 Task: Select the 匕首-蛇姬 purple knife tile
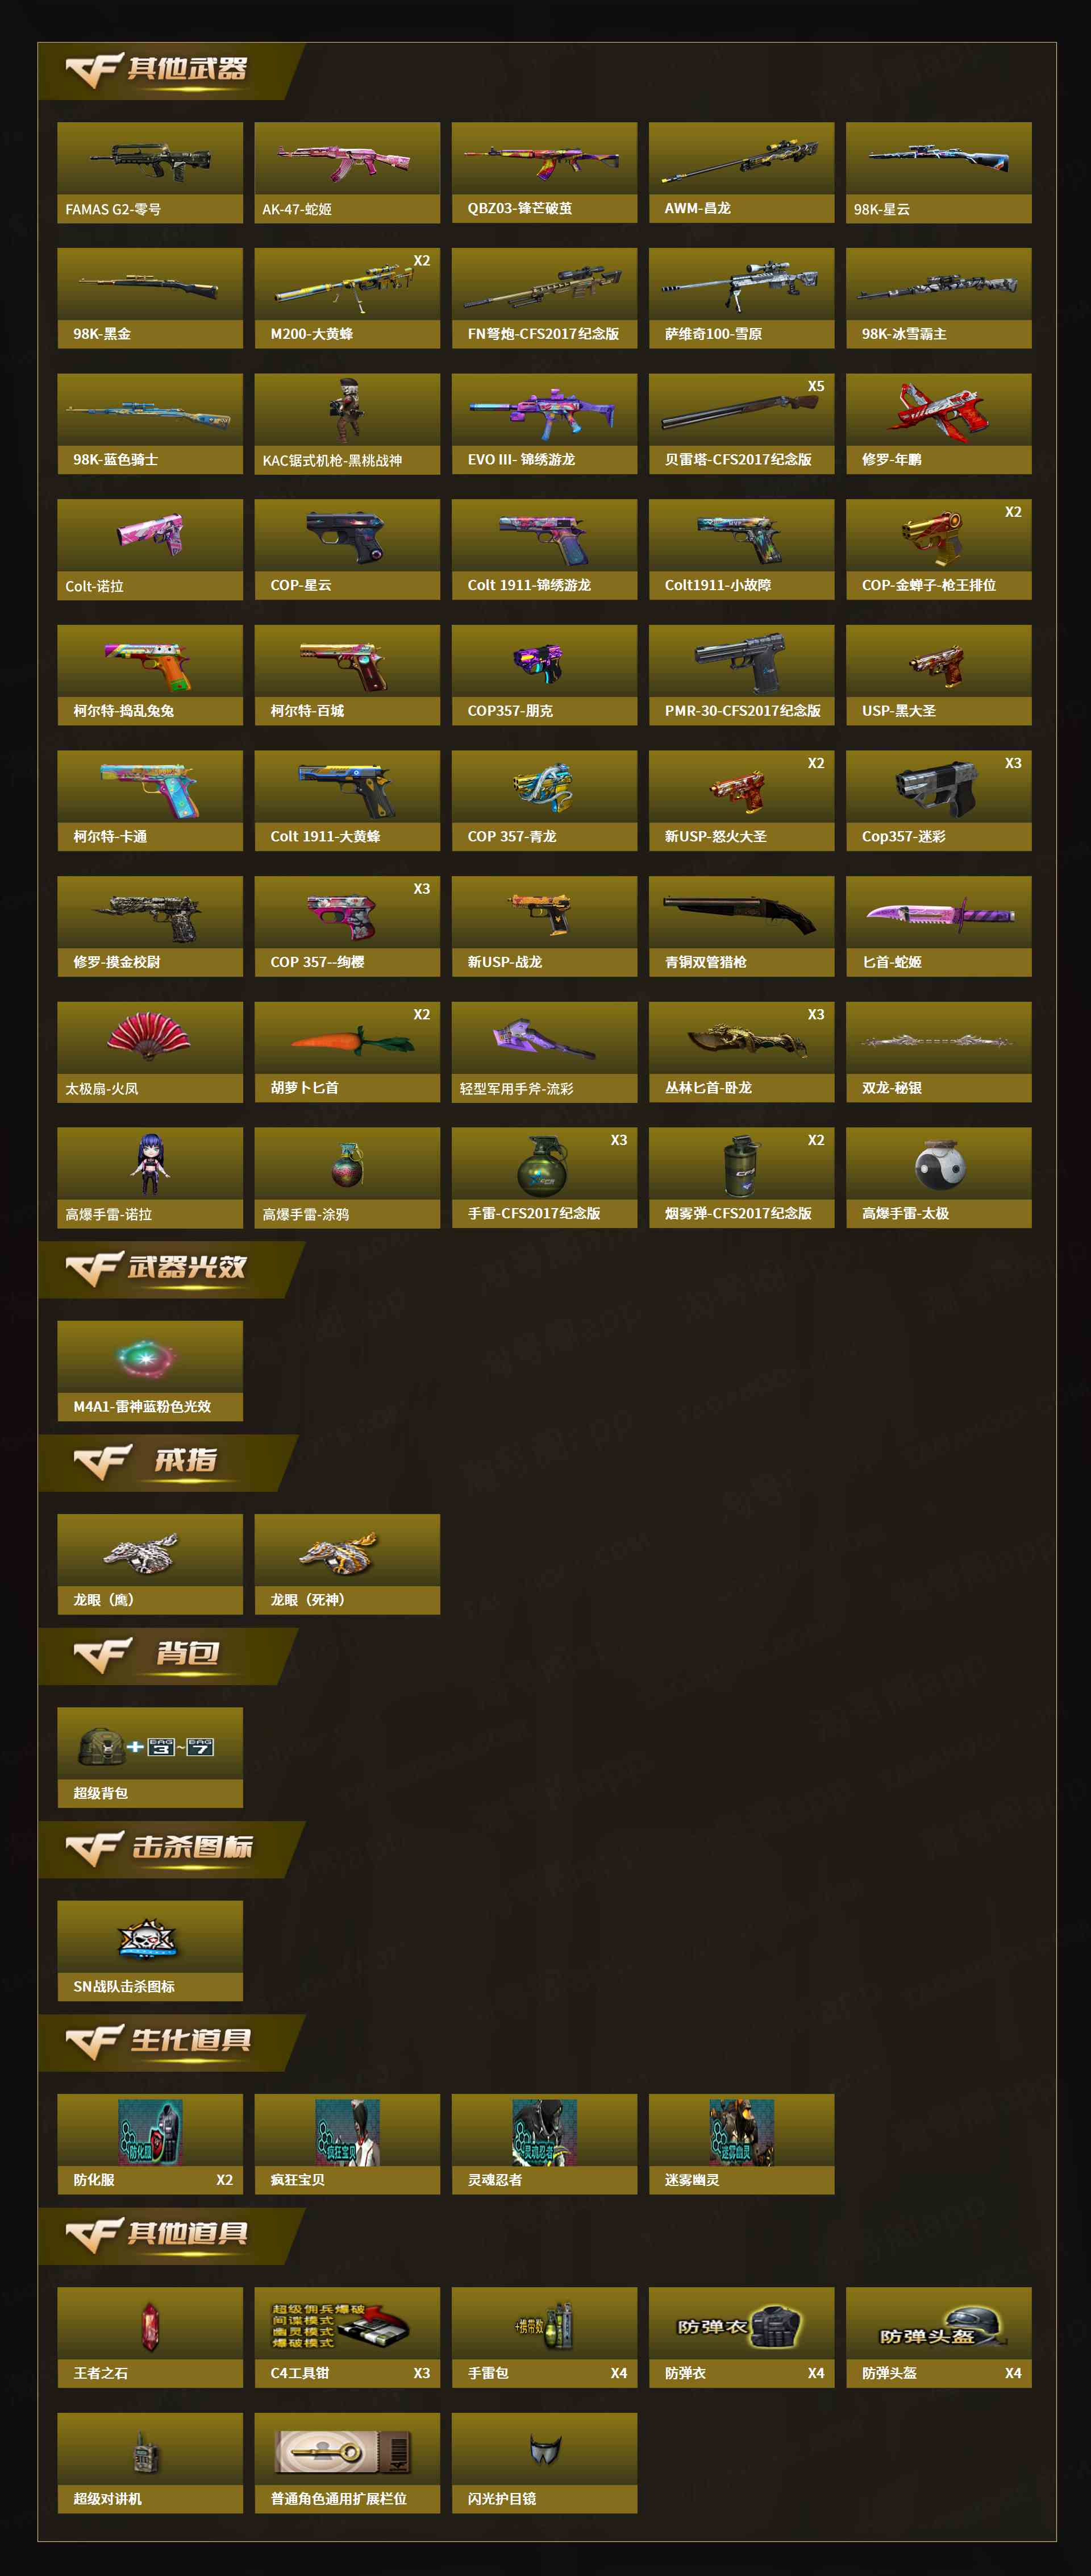[x=938, y=926]
